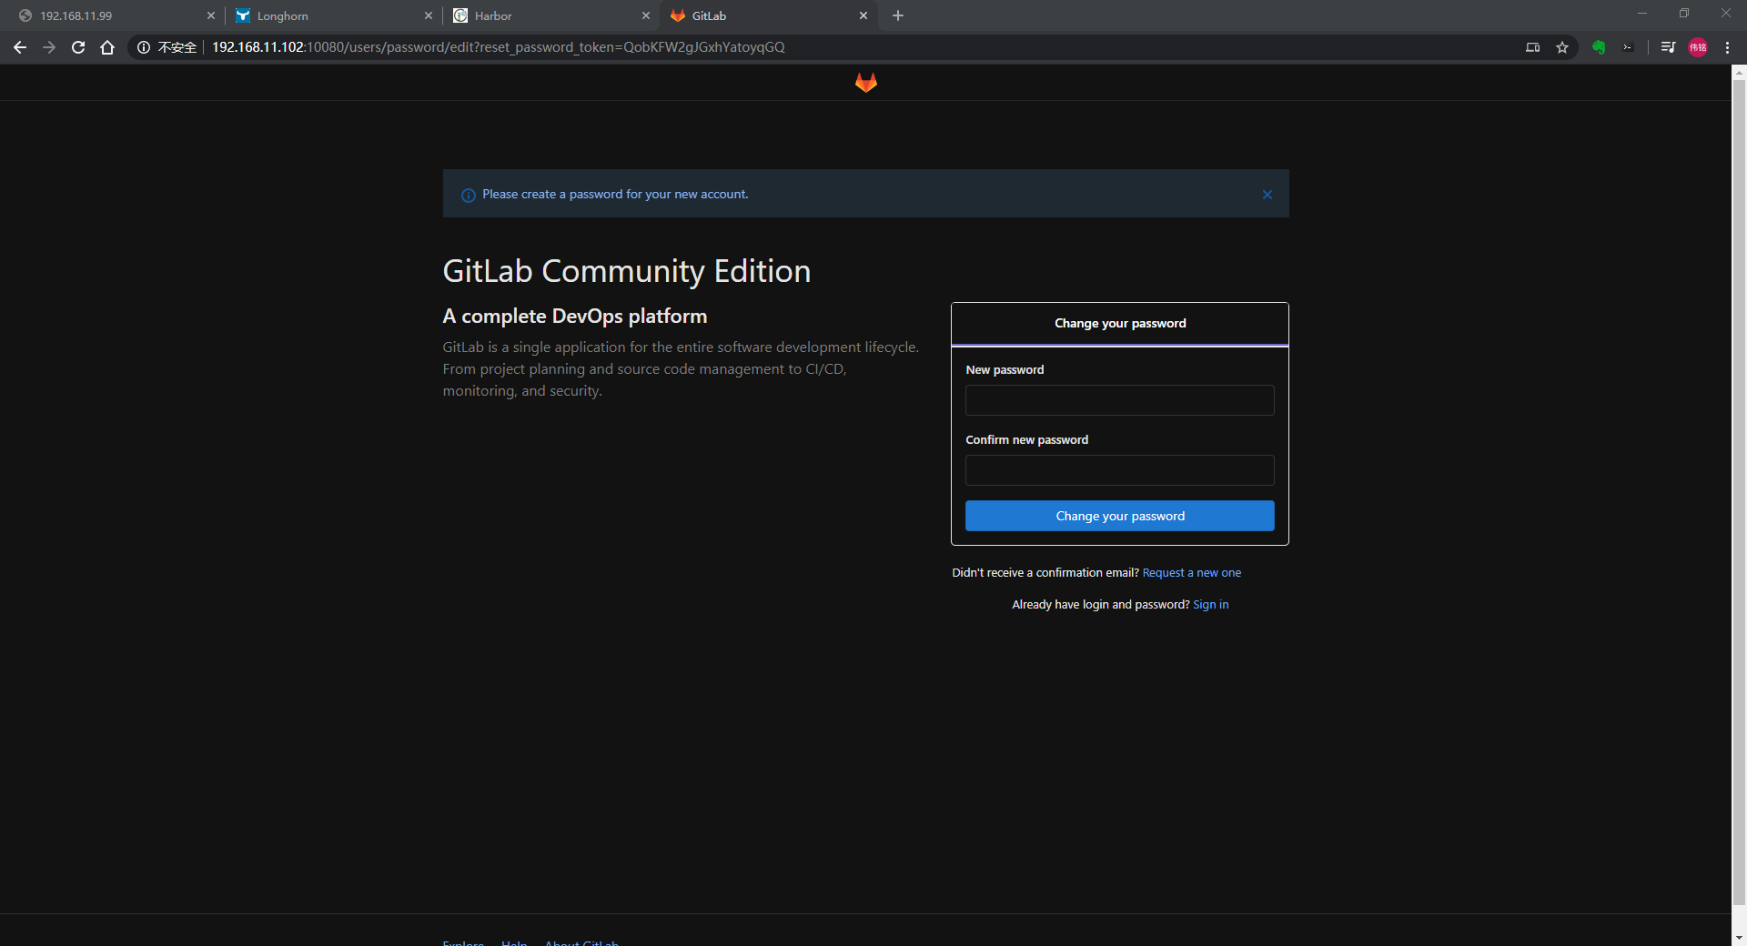
Task: Click the GitLab single application description paragraph
Action: coord(681,369)
